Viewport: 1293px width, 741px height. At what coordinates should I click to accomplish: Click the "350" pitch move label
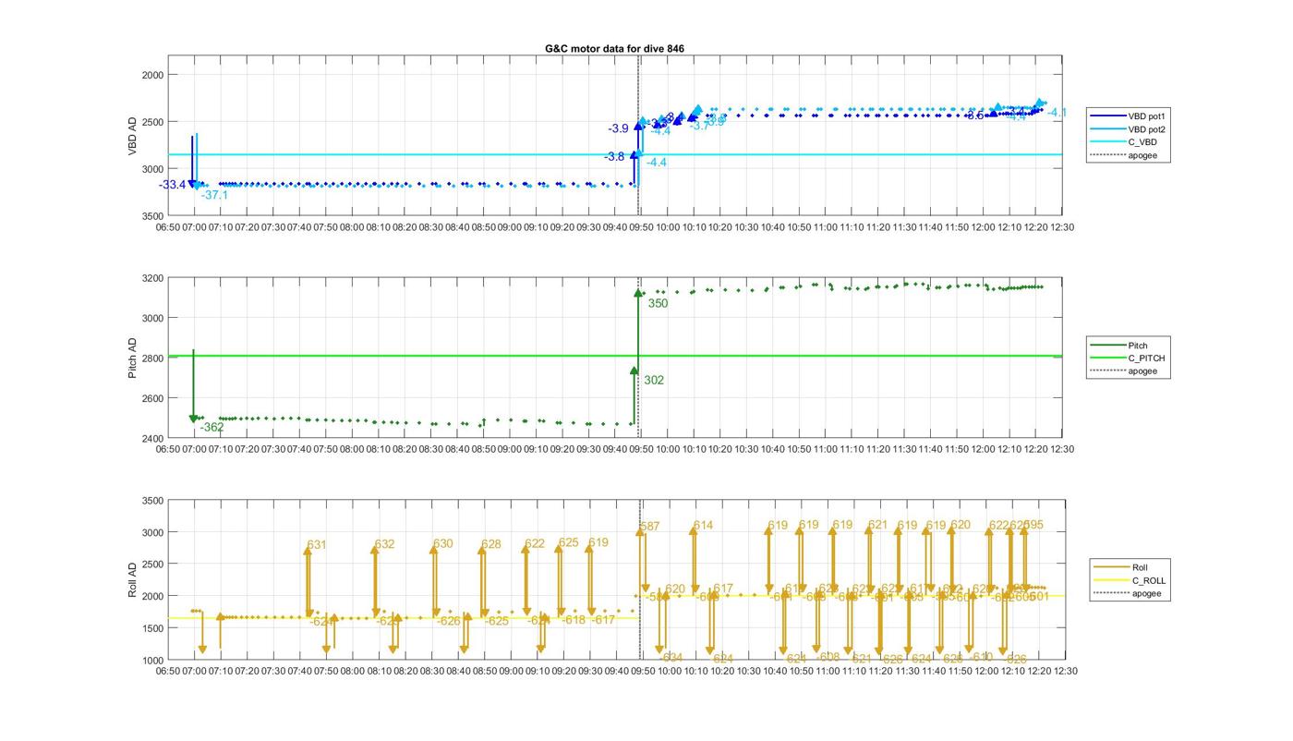click(x=658, y=303)
